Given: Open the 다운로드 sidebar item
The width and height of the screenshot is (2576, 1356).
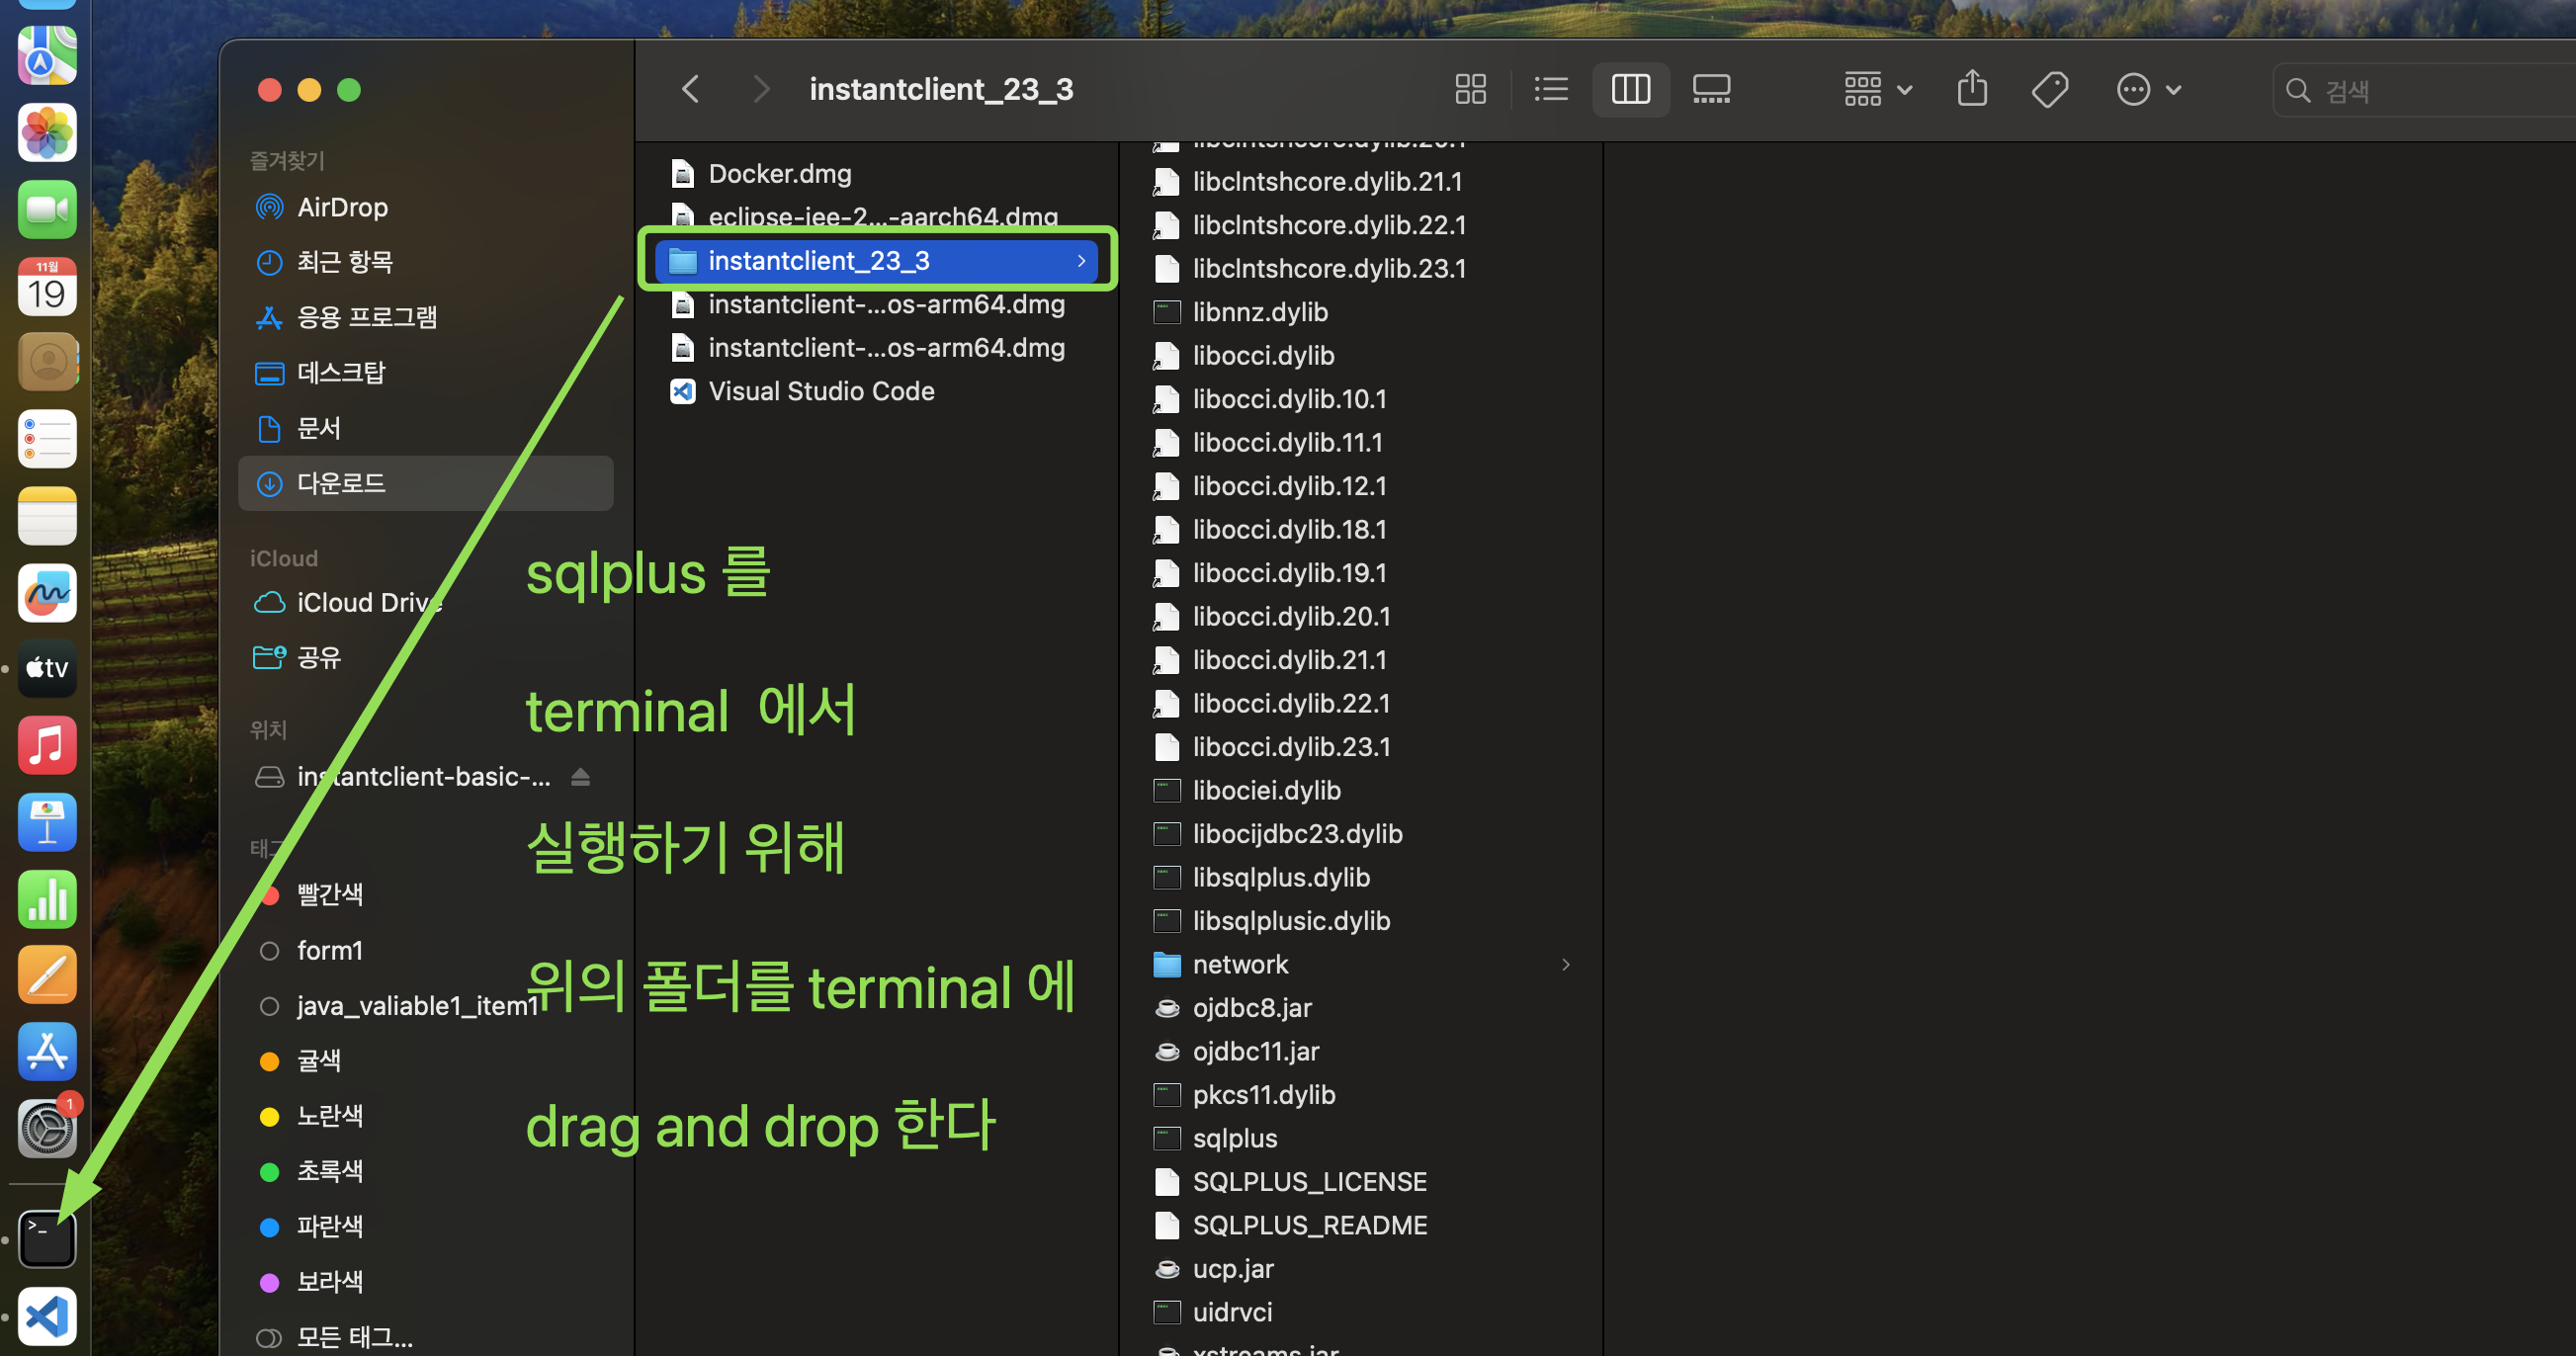Looking at the screenshot, I should 340,484.
